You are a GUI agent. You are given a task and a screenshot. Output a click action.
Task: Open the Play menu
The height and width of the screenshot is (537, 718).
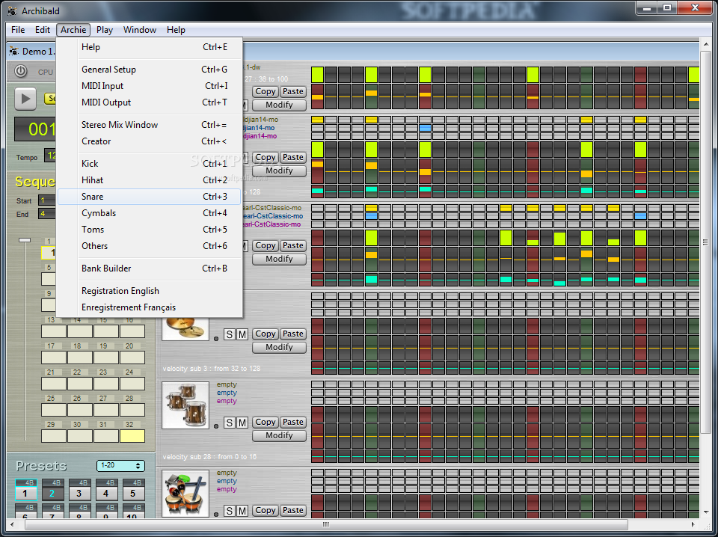coord(105,30)
